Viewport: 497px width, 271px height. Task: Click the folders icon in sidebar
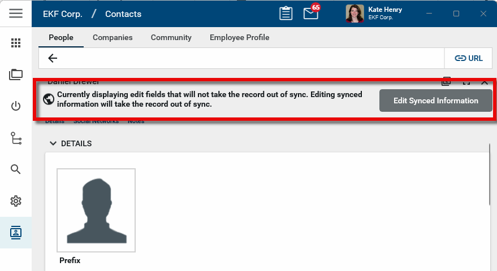[x=16, y=75]
